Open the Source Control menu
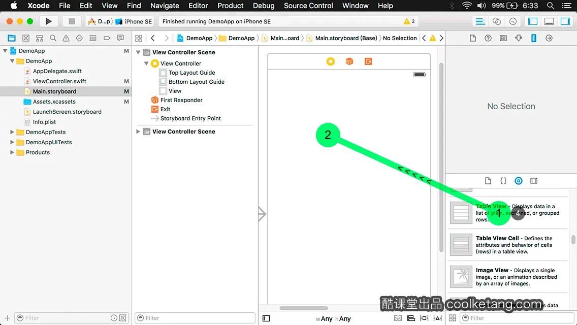This screenshot has width=577, height=325. pyautogui.click(x=308, y=6)
